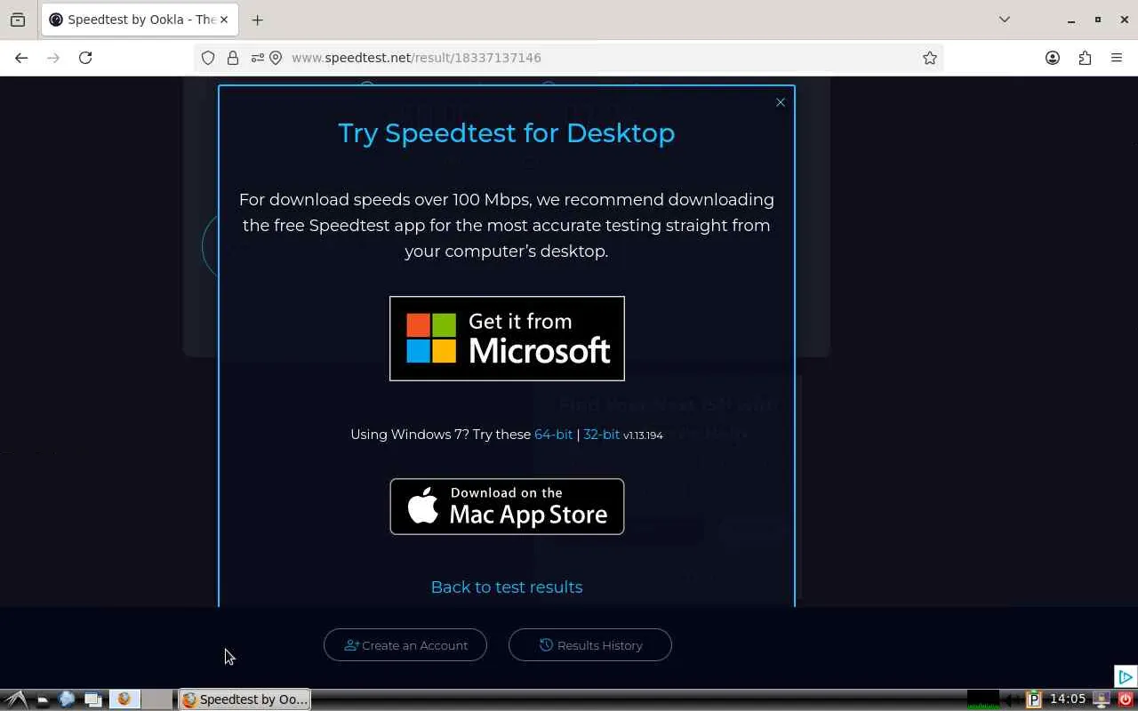Screen dimensions: 1138x711
Task: Maximize the Firefox window
Action: pyautogui.click(x=1098, y=20)
